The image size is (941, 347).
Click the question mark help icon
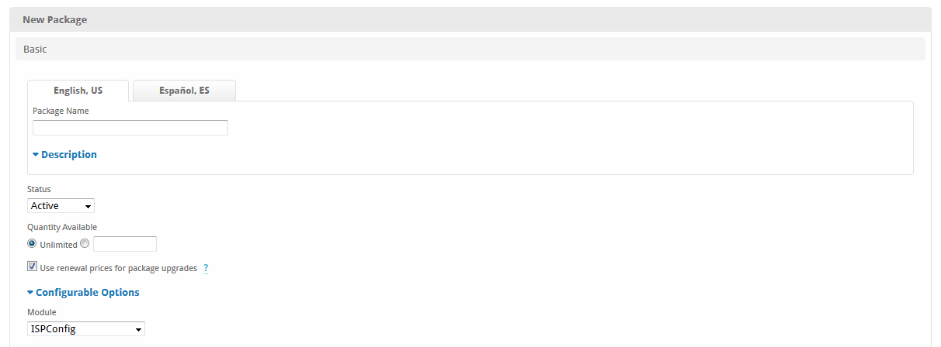tap(206, 269)
